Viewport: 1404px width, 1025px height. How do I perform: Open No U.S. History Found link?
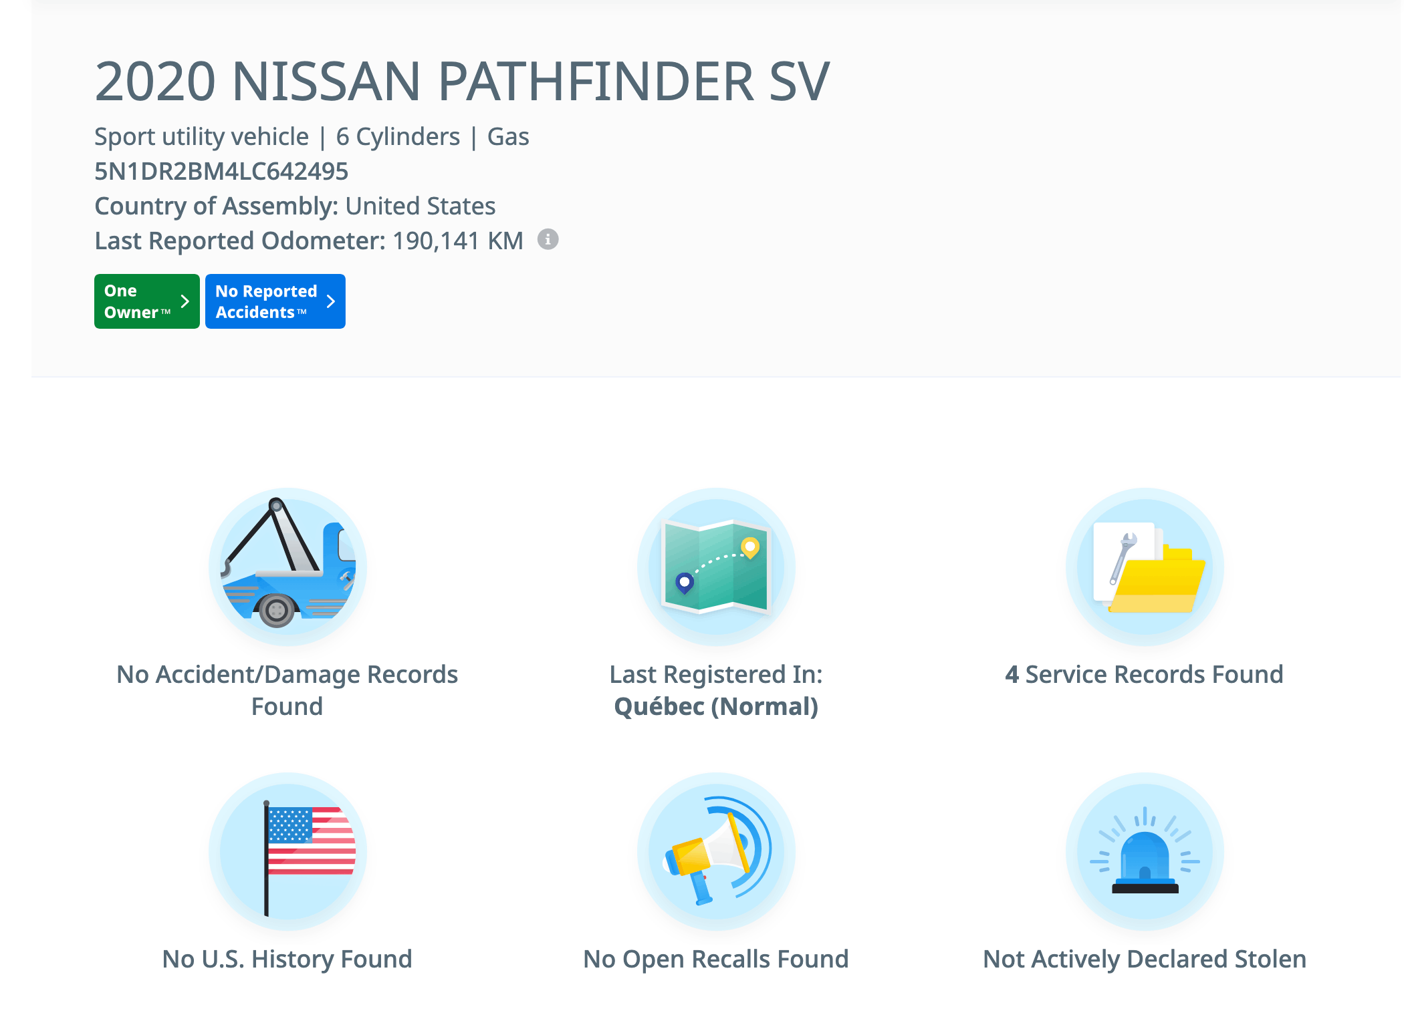pos(287,959)
